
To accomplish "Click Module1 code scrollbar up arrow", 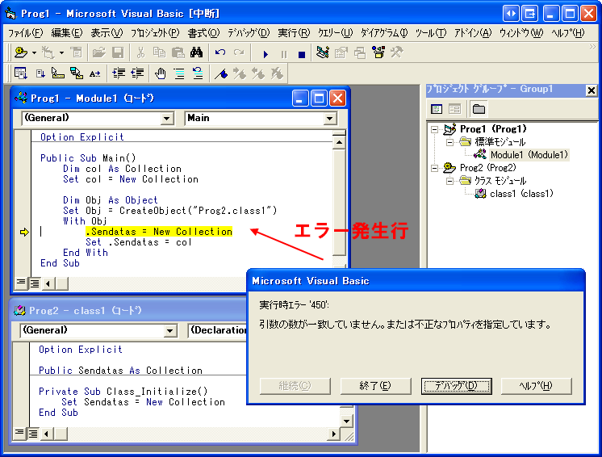I will tap(339, 143).
